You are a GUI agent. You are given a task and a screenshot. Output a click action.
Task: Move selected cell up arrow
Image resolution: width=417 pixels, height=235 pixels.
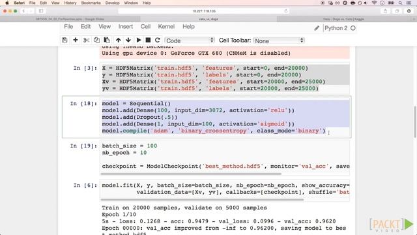coord(119,40)
